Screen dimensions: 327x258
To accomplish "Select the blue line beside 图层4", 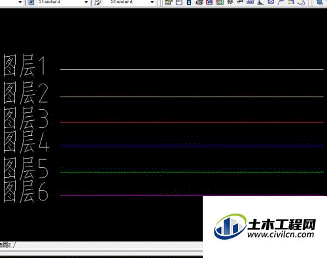I will click(x=192, y=146).
